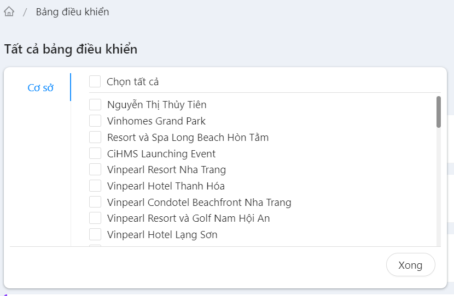The height and width of the screenshot is (296, 454).
Task: Click the Tất cả bảng điều khiển heading
Action: pyautogui.click(x=71, y=49)
